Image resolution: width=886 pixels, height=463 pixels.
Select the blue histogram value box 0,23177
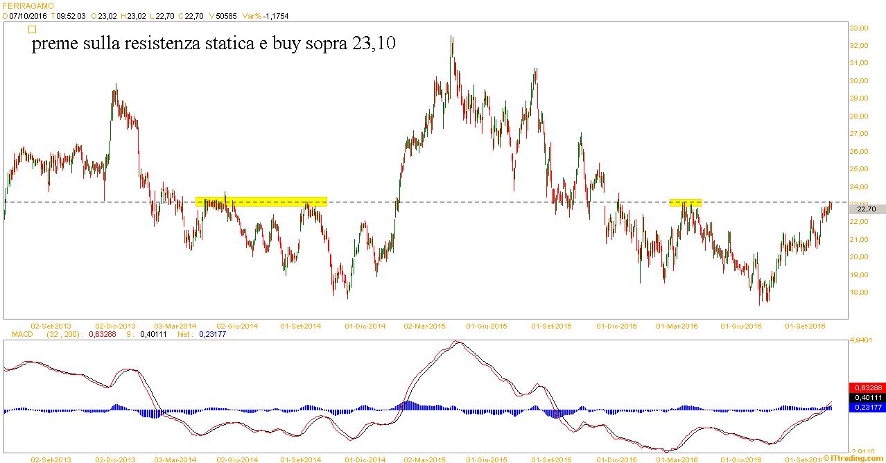tap(867, 408)
